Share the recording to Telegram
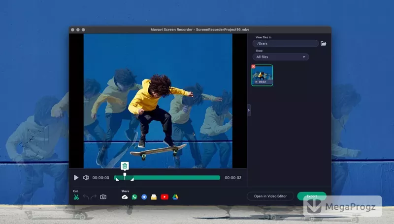The height and width of the screenshot is (224, 394). coord(144,197)
